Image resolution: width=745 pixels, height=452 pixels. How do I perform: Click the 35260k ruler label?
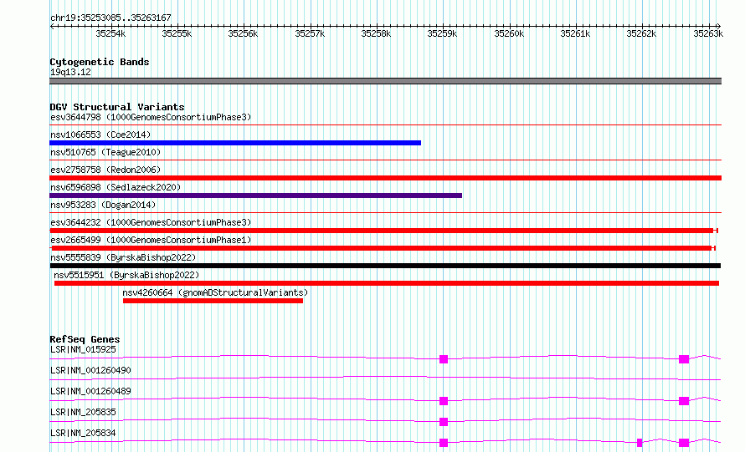pos(509,33)
